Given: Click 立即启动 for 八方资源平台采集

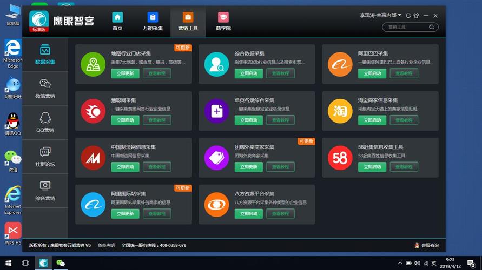Looking at the screenshot, I should [249, 213].
